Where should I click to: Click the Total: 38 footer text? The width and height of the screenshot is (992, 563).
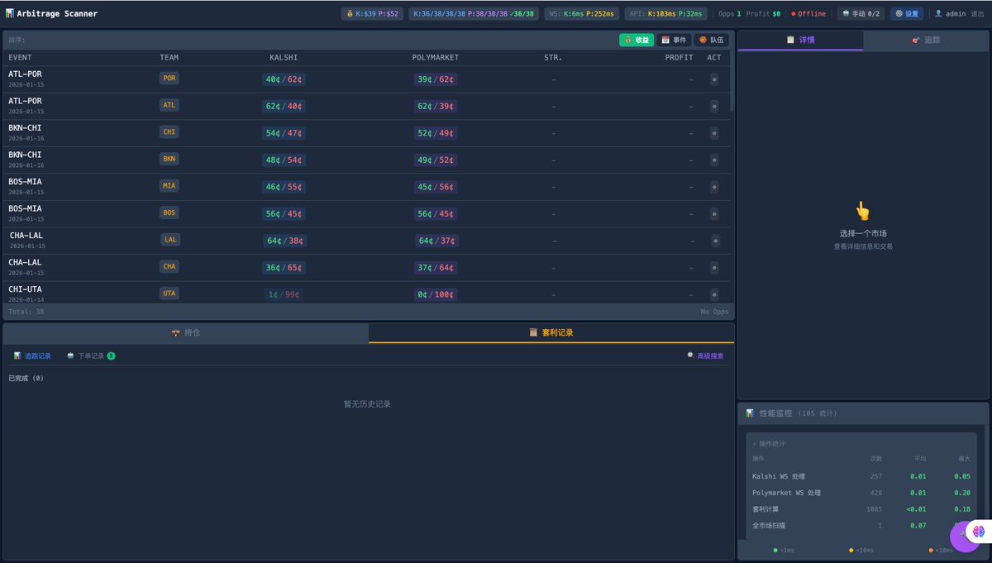click(x=26, y=312)
